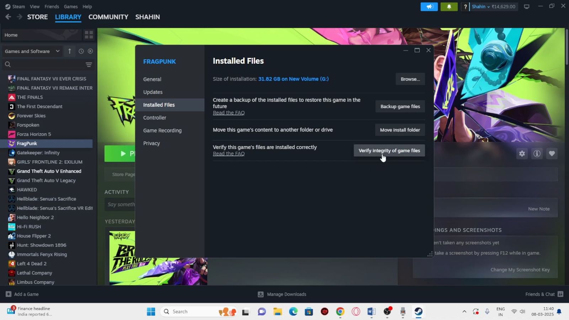Open recent games with the clock icon
Viewport: 569px width, 320px height.
click(x=81, y=51)
